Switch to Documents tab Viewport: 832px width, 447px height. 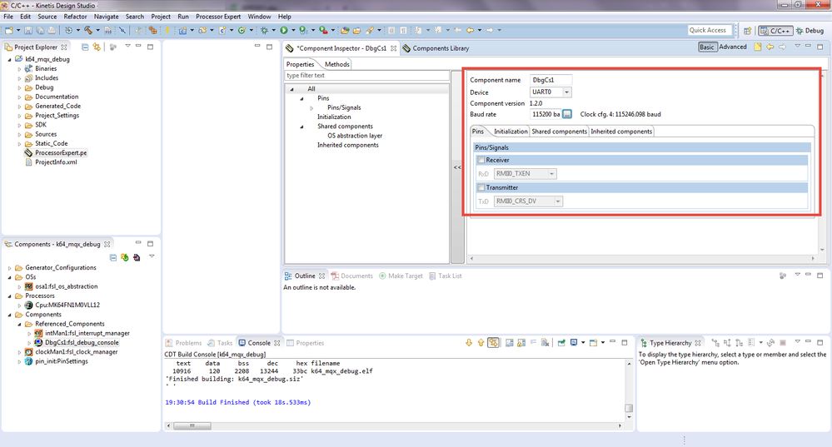pos(351,276)
